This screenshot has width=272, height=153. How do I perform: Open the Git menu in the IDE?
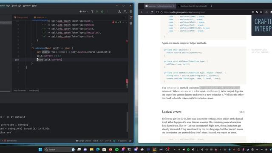(20, 6)
